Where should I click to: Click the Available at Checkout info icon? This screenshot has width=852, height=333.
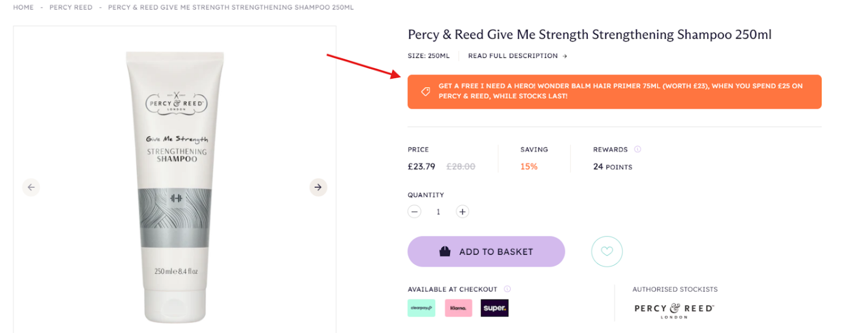coord(507,289)
